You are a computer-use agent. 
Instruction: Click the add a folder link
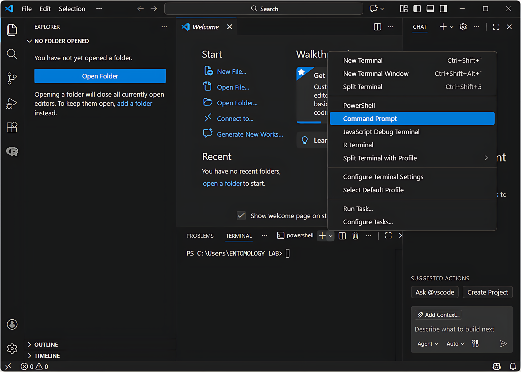click(x=135, y=104)
